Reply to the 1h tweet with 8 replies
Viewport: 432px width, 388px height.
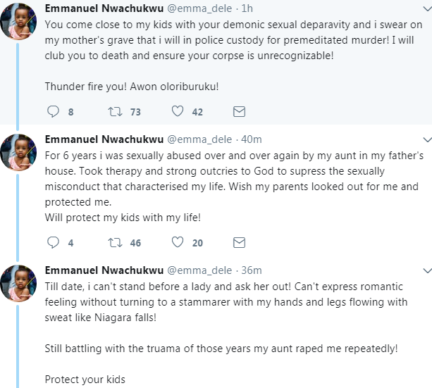click(x=53, y=111)
